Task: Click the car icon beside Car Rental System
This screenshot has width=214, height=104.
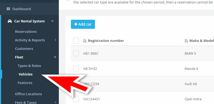Action: (x=10, y=21)
